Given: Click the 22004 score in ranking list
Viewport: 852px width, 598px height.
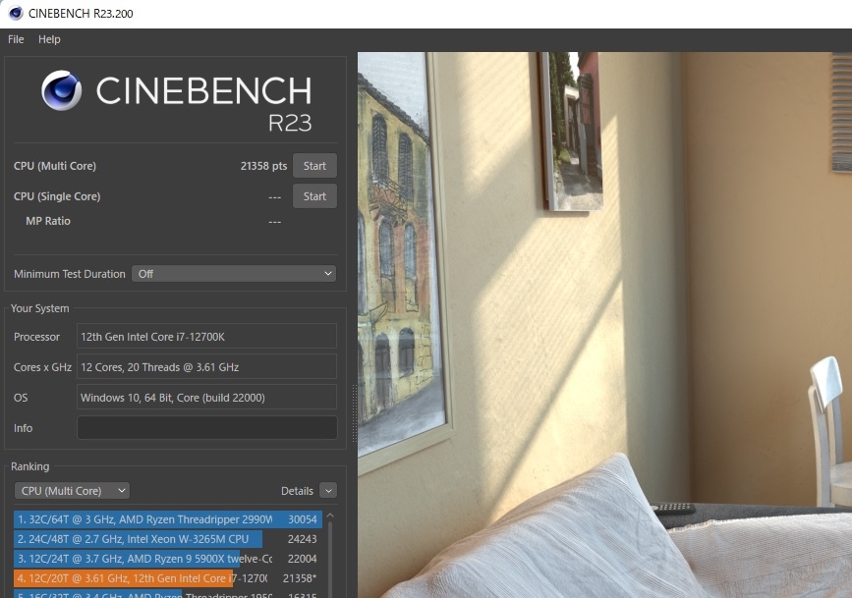Looking at the screenshot, I should [302, 559].
